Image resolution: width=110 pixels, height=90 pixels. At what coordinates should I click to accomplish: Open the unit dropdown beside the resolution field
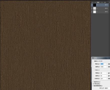coord(109,78)
